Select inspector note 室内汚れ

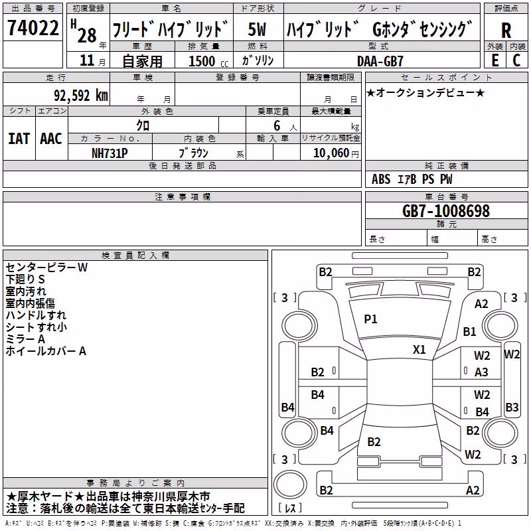click(x=26, y=291)
